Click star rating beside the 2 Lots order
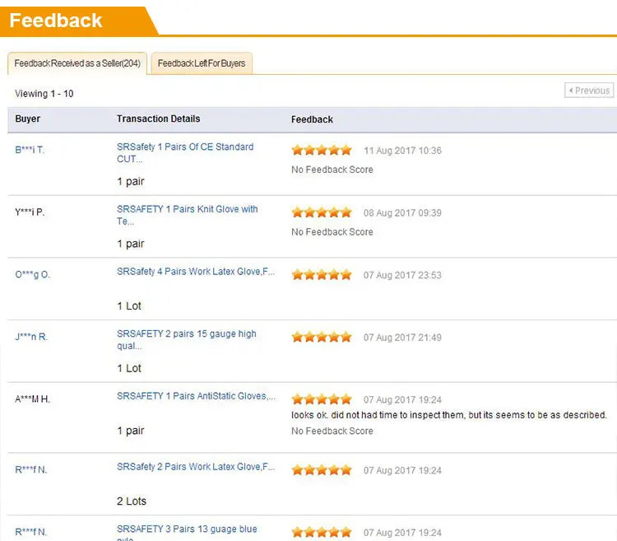The height and width of the screenshot is (541, 617). coord(322,470)
